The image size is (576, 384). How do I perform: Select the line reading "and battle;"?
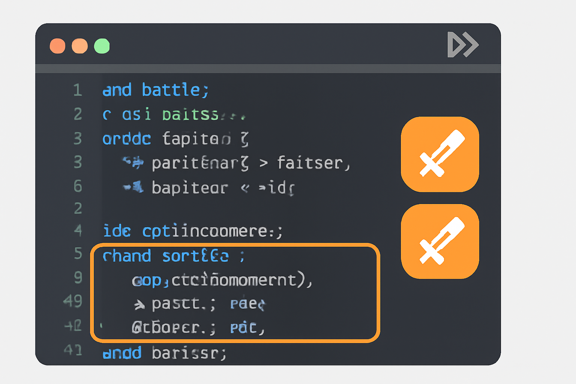click(155, 90)
